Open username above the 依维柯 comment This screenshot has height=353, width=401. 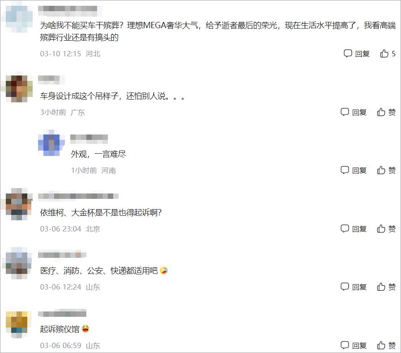coord(78,196)
